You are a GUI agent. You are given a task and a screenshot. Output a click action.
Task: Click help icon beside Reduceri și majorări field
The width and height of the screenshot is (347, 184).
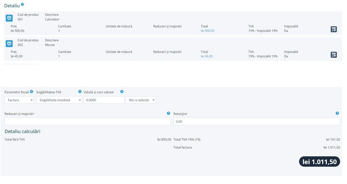point(169,113)
